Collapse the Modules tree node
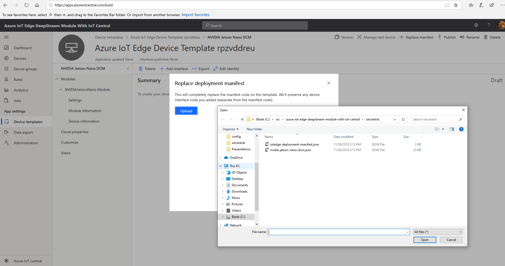Screen dimensions: 505x266 pyautogui.click(x=57, y=79)
